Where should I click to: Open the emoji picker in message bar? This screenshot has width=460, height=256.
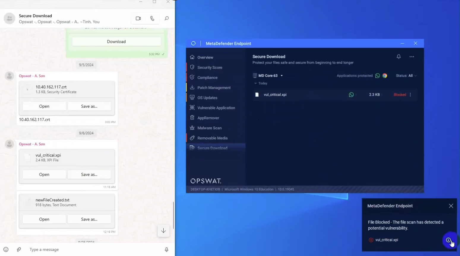coord(6,249)
